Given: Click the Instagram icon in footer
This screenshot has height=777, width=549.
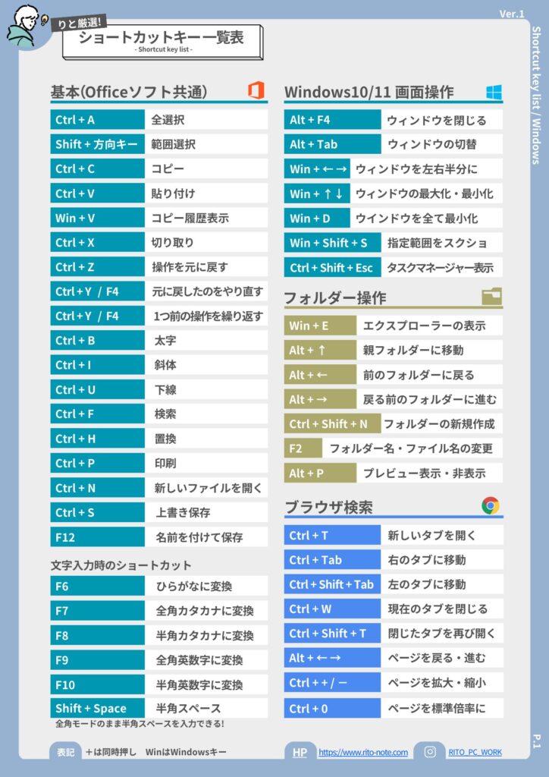Looking at the screenshot, I should pyautogui.click(x=430, y=752).
